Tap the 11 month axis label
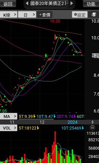 click(x=12, y=122)
